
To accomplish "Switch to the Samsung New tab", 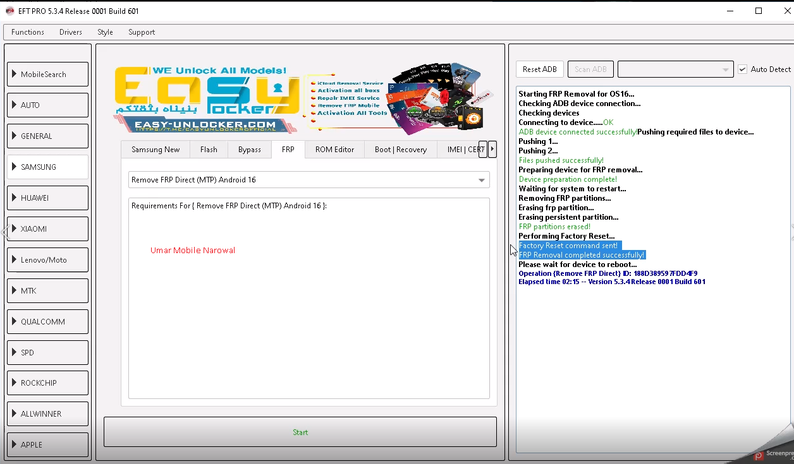I will [x=156, y=150].
